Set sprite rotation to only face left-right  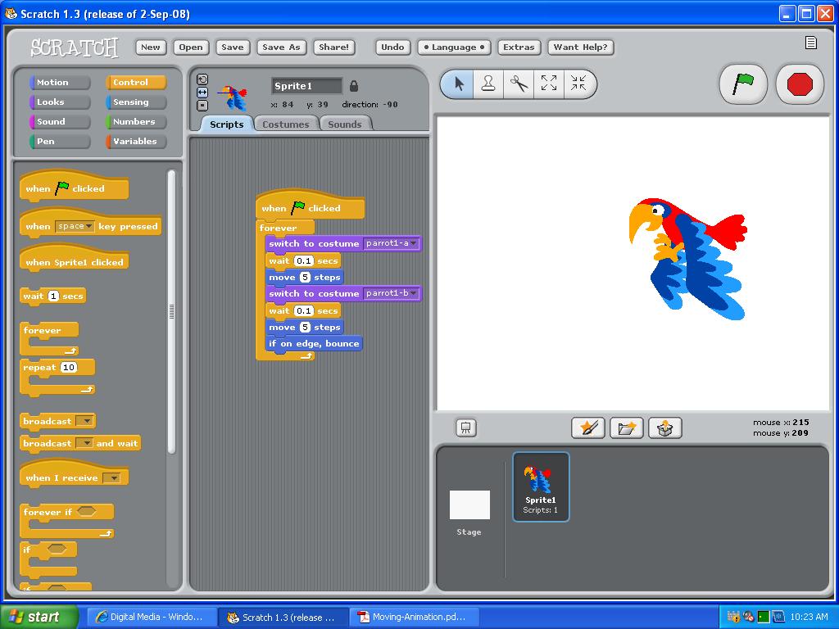click(202, 92)
